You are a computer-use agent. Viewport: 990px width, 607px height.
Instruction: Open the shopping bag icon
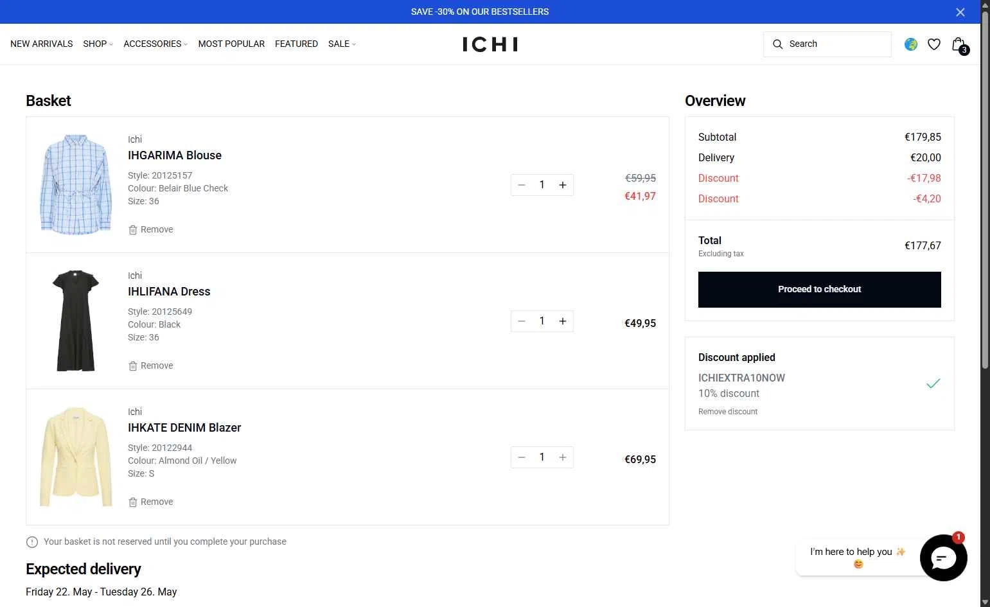click(959, 45)
